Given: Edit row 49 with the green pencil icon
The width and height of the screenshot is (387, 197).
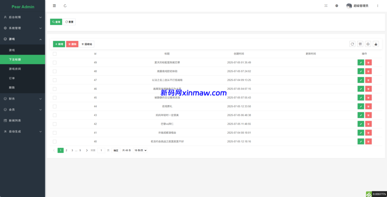Looking at the screenshot, I should coord(361,63).
